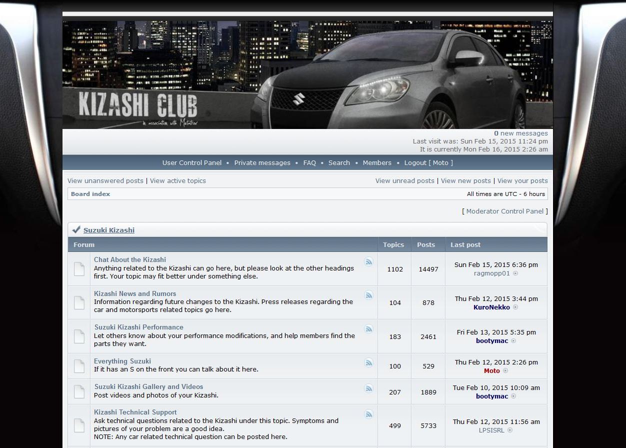Screen dimensions: 626x448
Task: Click the 'Last post' column header
Action: [465, 244]
